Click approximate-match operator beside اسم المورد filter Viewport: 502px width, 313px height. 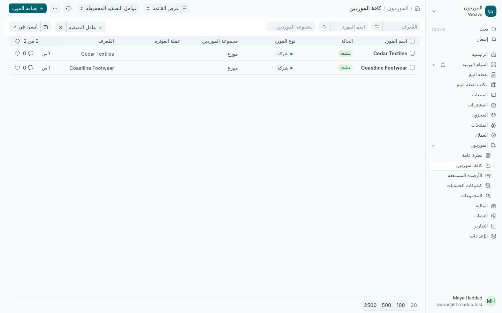click(x=325, y=26)
